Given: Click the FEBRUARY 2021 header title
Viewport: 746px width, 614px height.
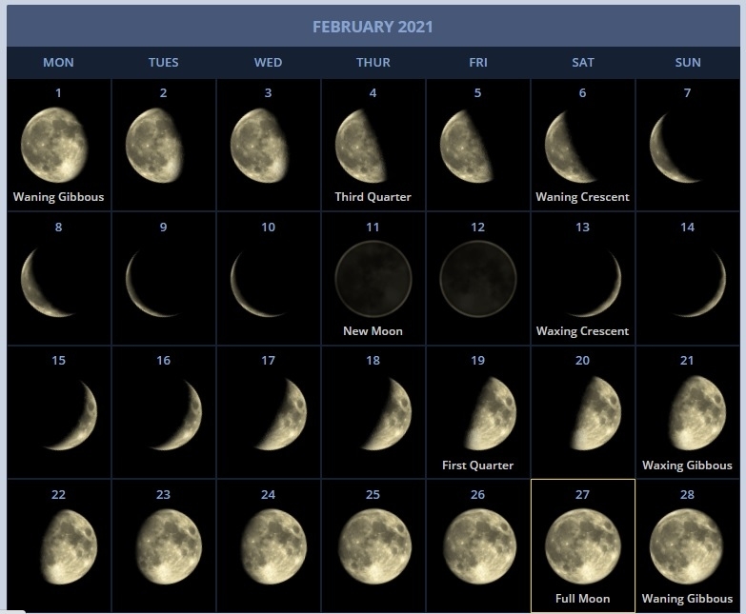Looking at the screenshot, I should point(373,27).
